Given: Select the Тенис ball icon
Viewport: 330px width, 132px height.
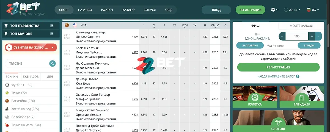Looking at the screenshot, I should click(7, 93).
